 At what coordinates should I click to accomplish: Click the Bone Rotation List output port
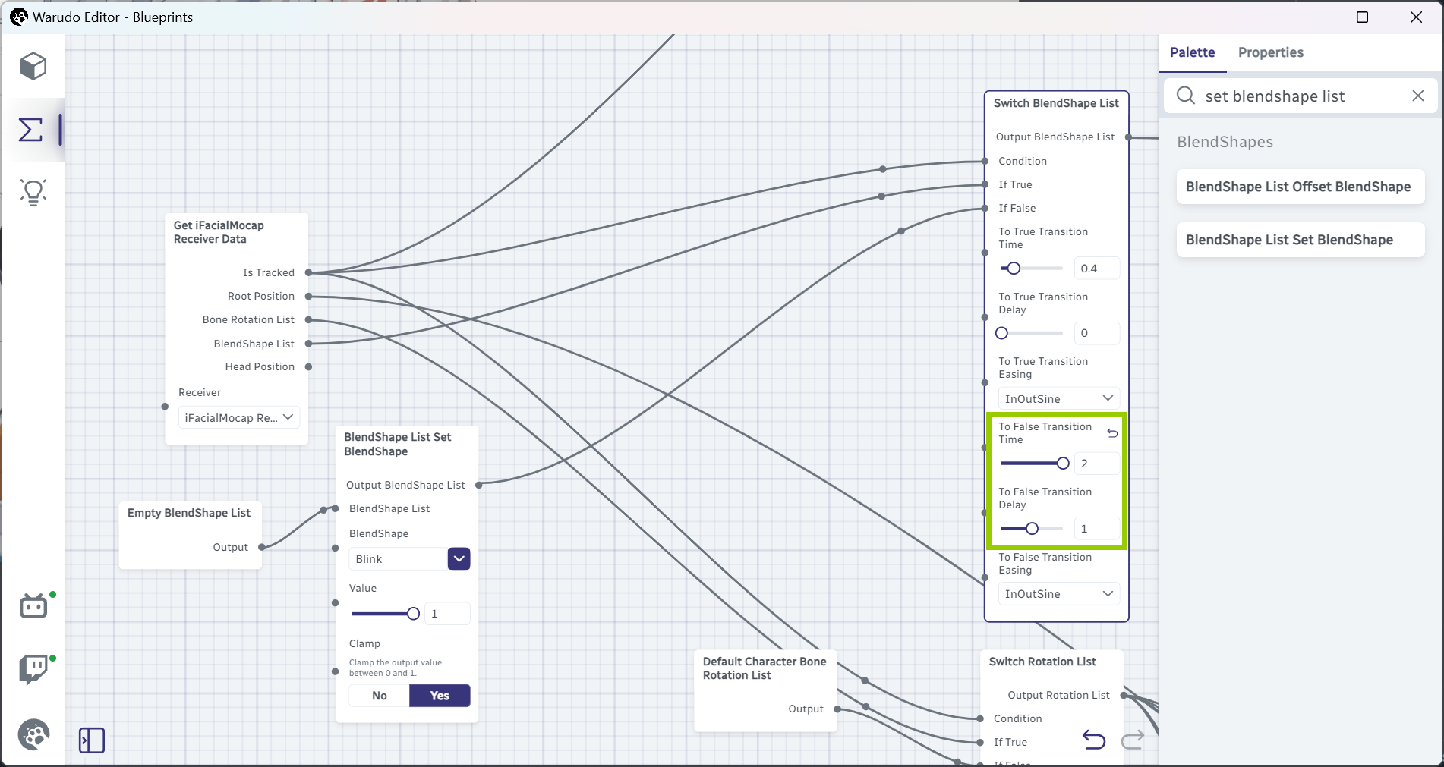coord(309,320)
